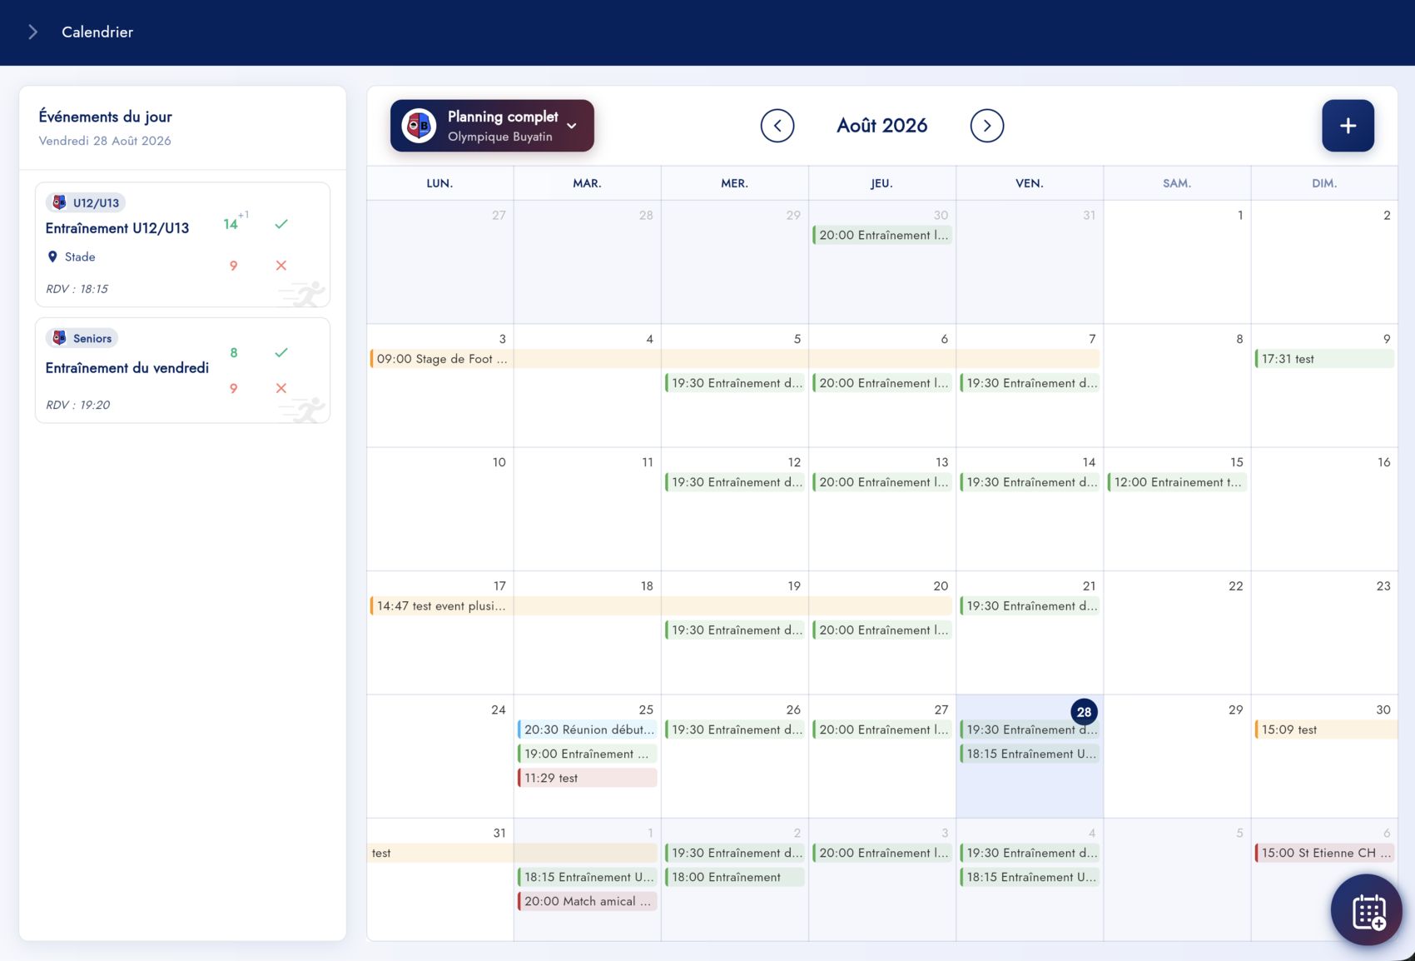Open the 11:29 test event
This screenshot has width=1415, height=961.
pyautogui.click(x=587, y=778)
